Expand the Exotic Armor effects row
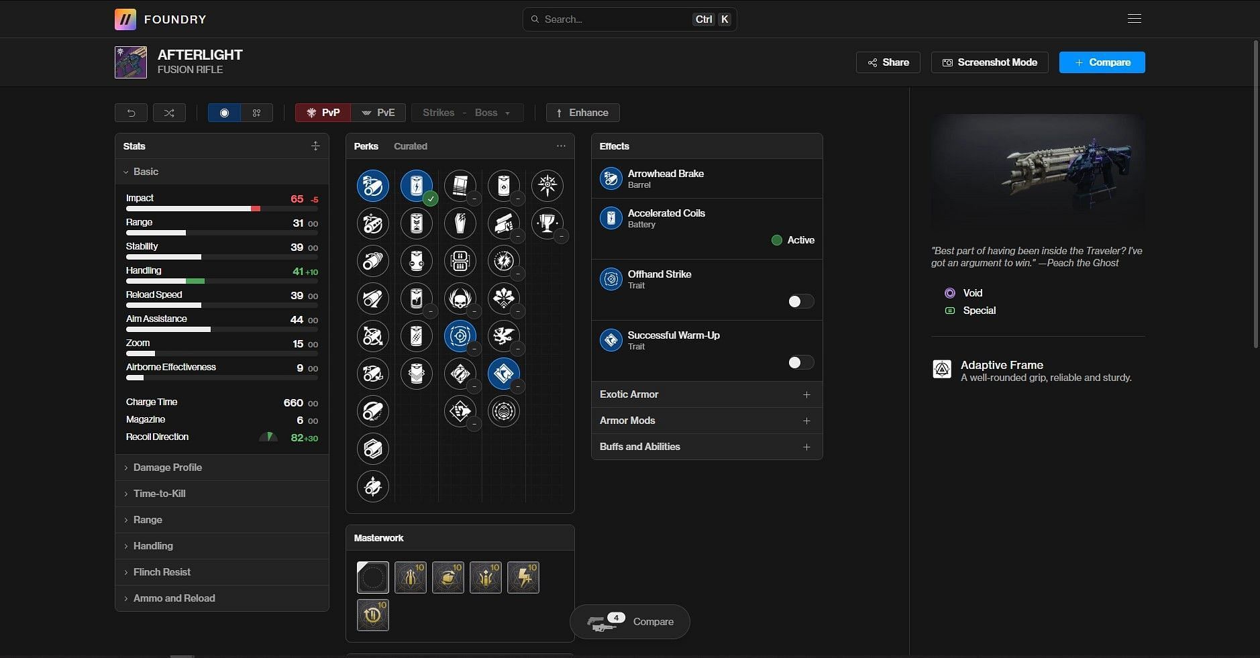Image resolution: width=1260 pixels, height=658 pixels. tap(706, 394)
